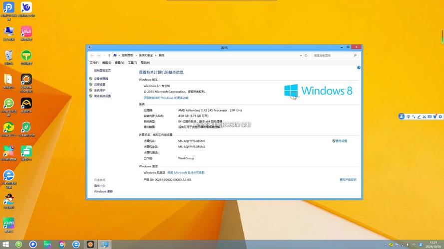Click the 更改产品密钥 link
The height and width of the screenshot is (249, 444).
coord(348,179)
